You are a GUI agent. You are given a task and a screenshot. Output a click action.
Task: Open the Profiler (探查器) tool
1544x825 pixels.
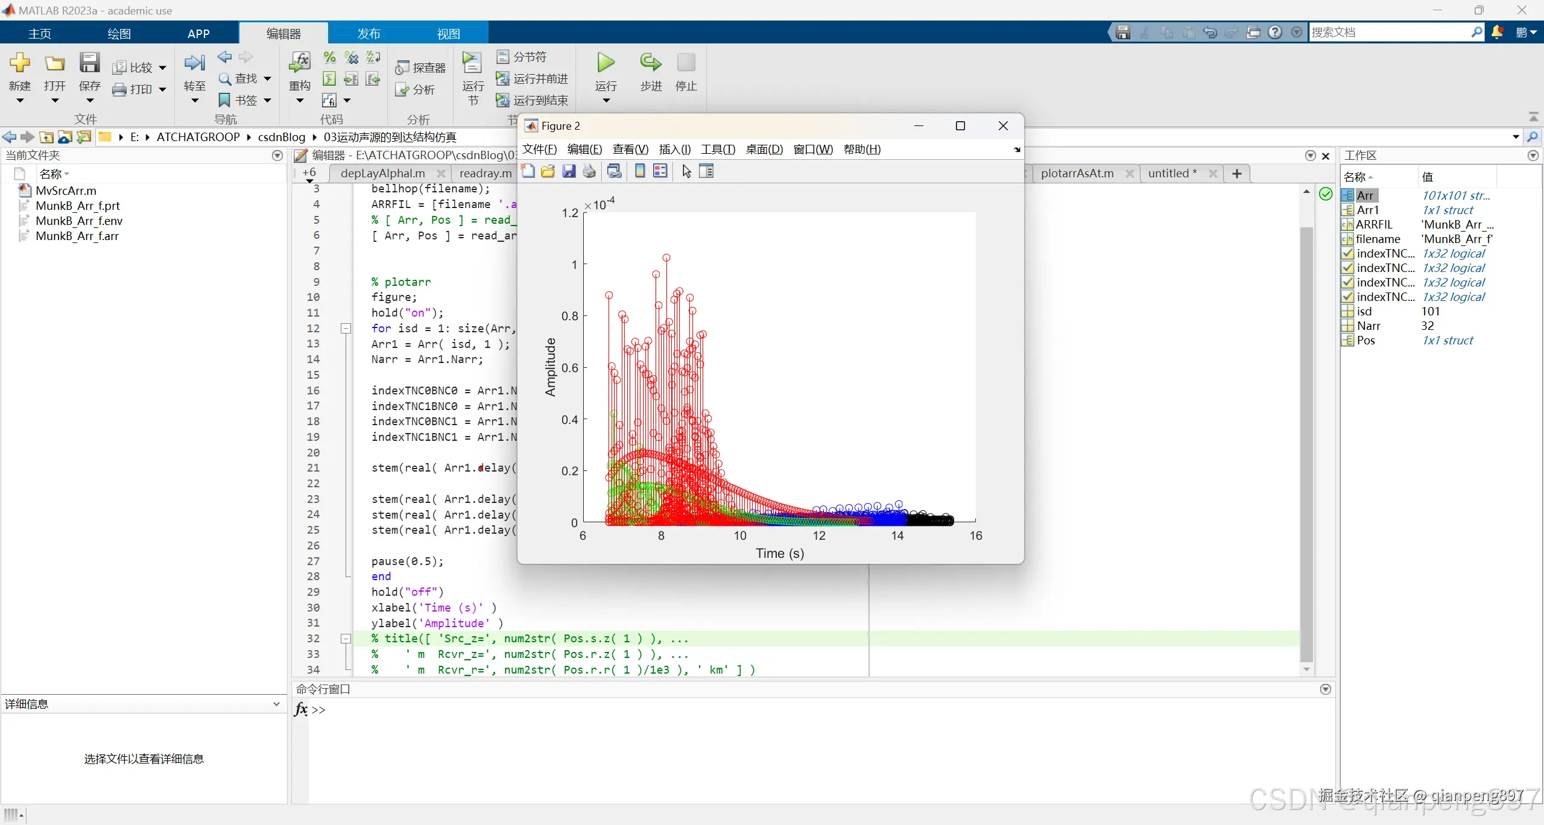(x=421, y=68)
